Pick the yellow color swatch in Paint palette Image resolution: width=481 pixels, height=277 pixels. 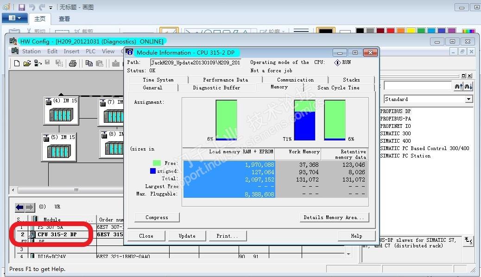(411, 31)
